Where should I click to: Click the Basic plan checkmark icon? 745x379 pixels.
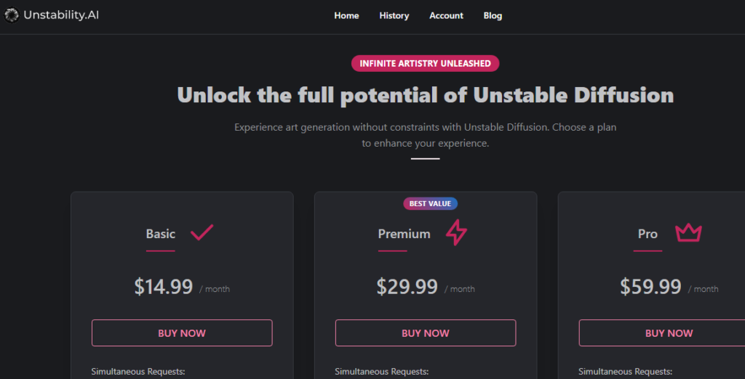coord(202,232)
